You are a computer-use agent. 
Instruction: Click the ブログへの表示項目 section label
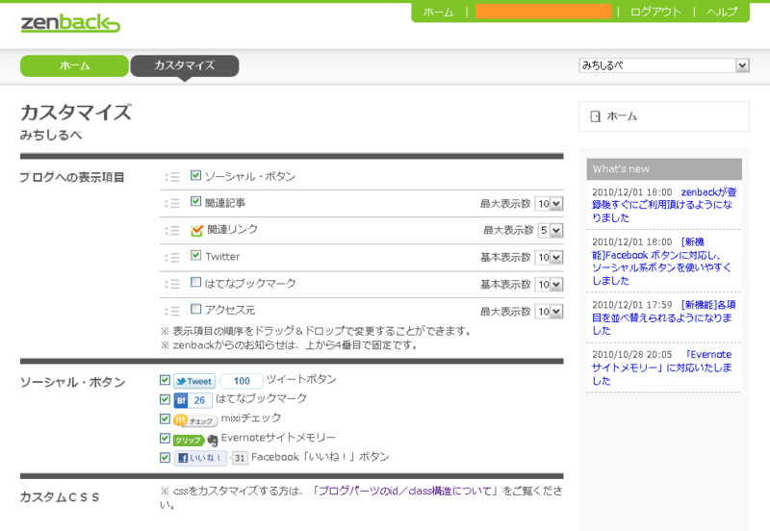tap(71, 177)
